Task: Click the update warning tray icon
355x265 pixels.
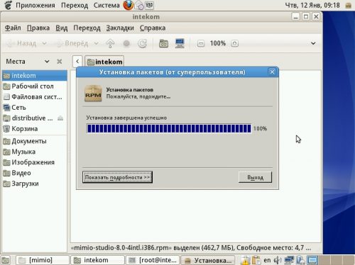Action: tap(245, 260)
